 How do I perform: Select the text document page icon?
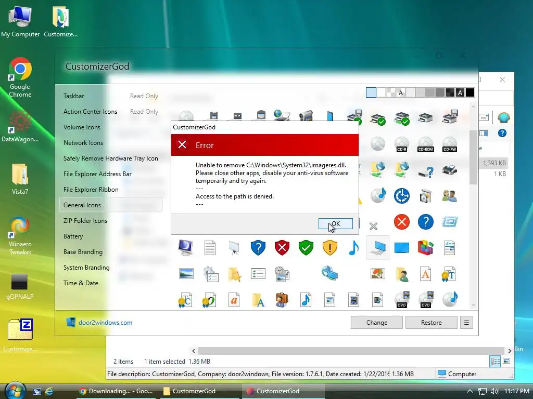210,248
